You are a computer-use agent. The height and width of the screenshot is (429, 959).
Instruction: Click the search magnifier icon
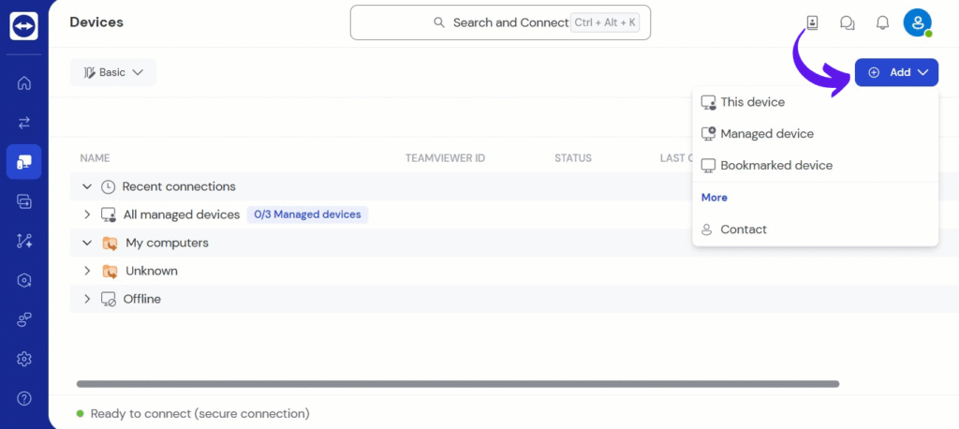[x=438, y=22]
